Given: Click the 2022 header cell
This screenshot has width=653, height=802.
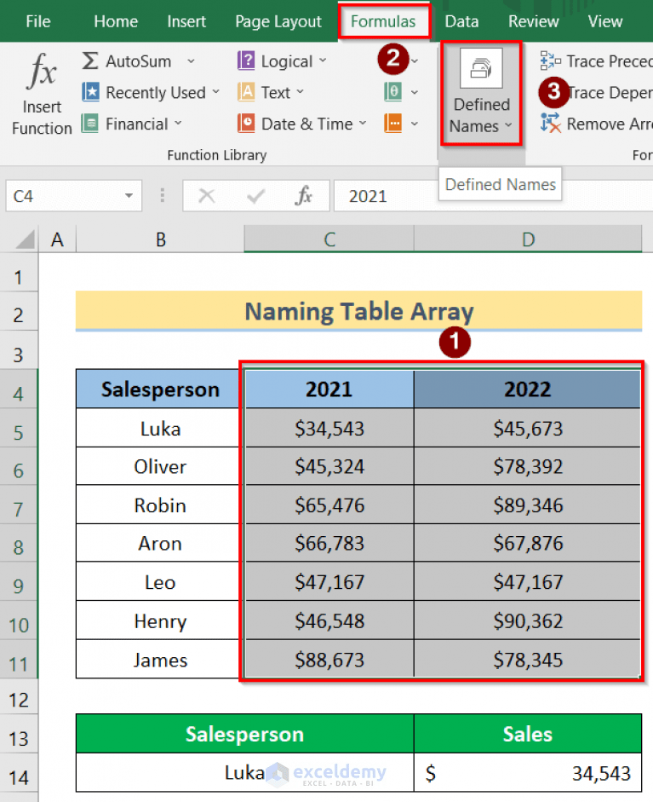Looking at the screenshot, I should pos(528,389).
